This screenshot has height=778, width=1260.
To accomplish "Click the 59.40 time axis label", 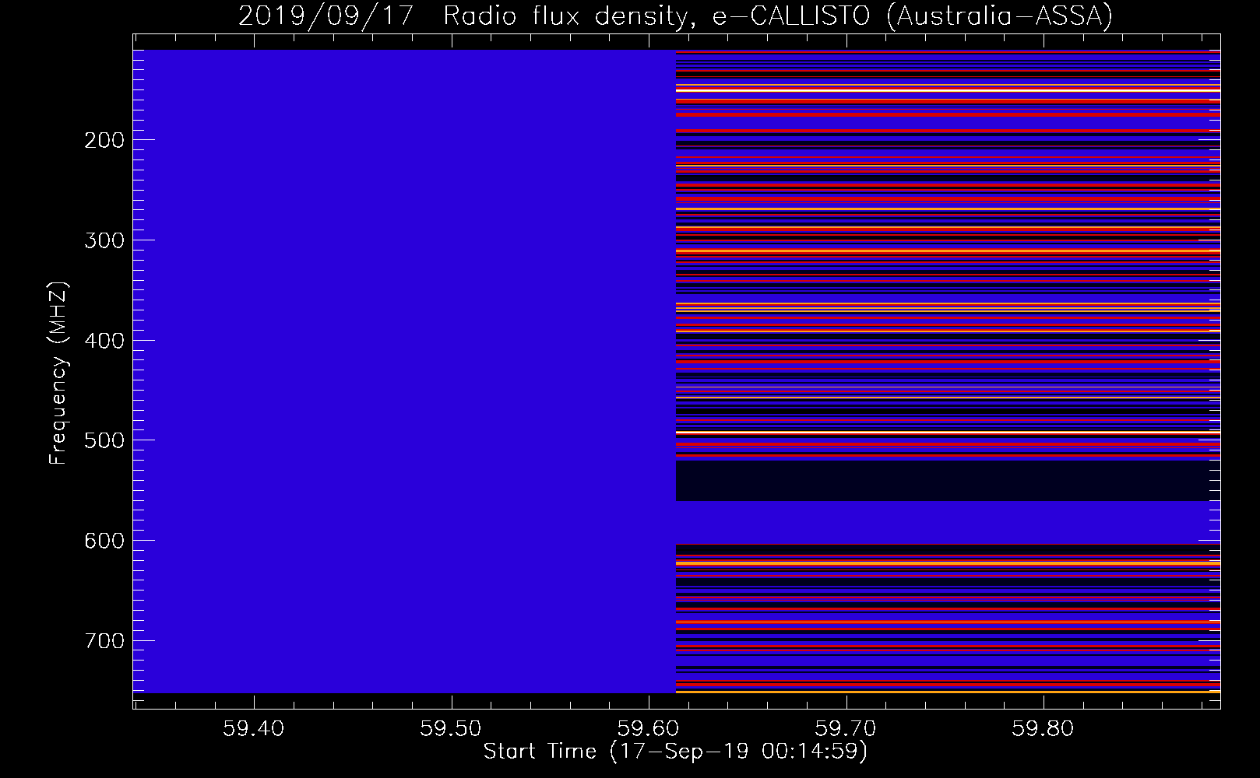I will tap(253, 729).
